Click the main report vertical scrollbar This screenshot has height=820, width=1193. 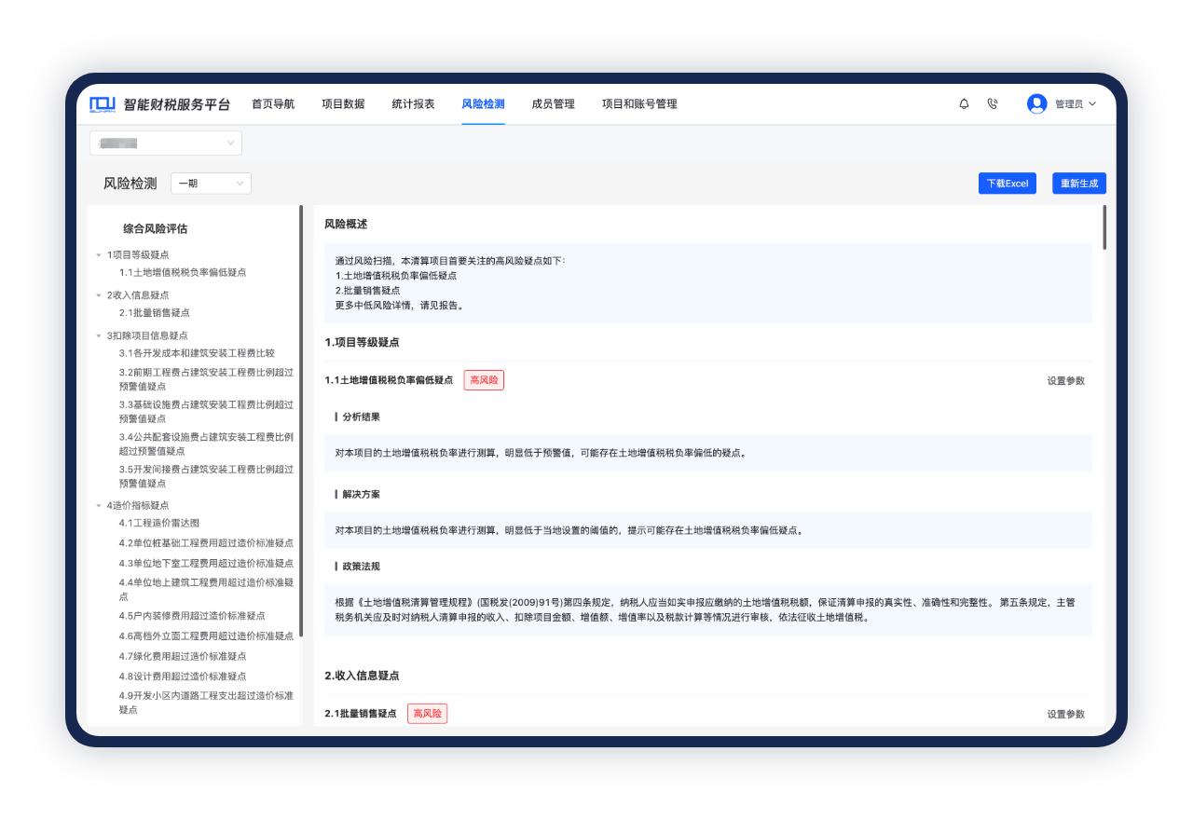pyautogui.click(x=1104, y=228)
